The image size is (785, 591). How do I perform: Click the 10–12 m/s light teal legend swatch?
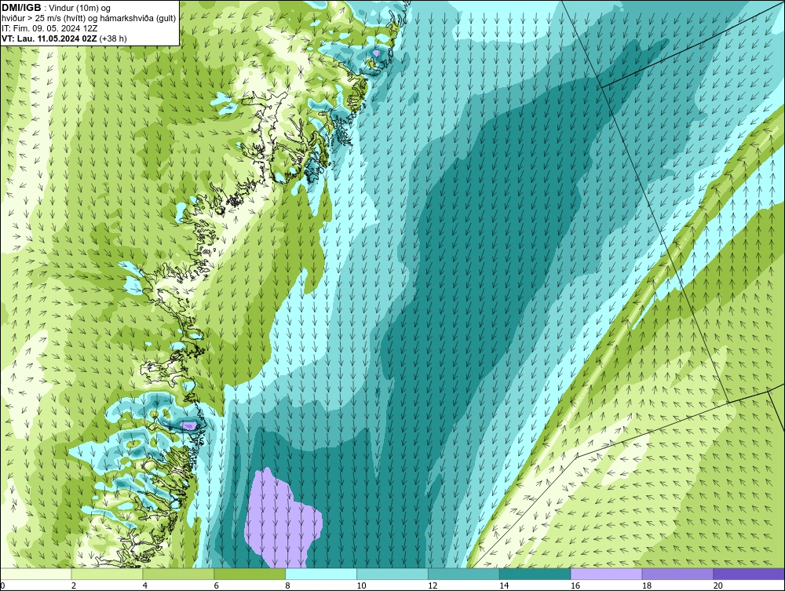pos(392,574)
